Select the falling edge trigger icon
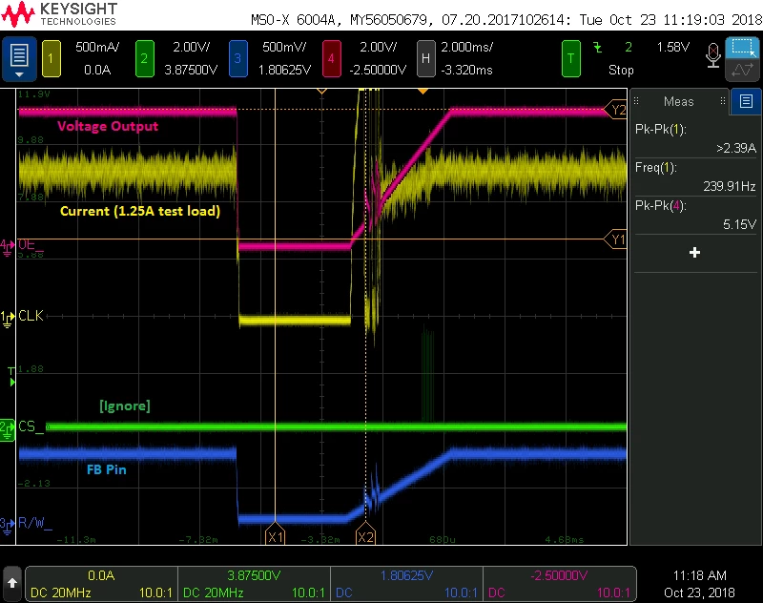 (x=598, y=48)
